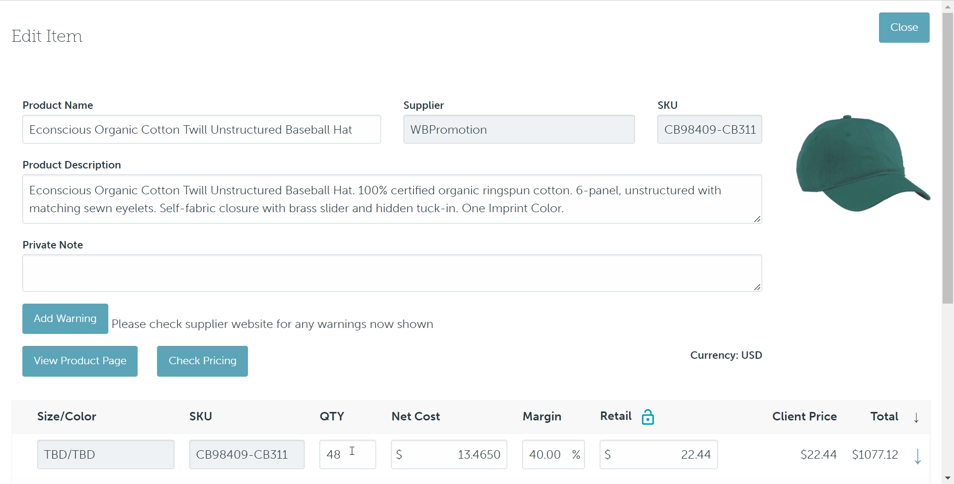Click the Check Pricing button

point(202,361)
